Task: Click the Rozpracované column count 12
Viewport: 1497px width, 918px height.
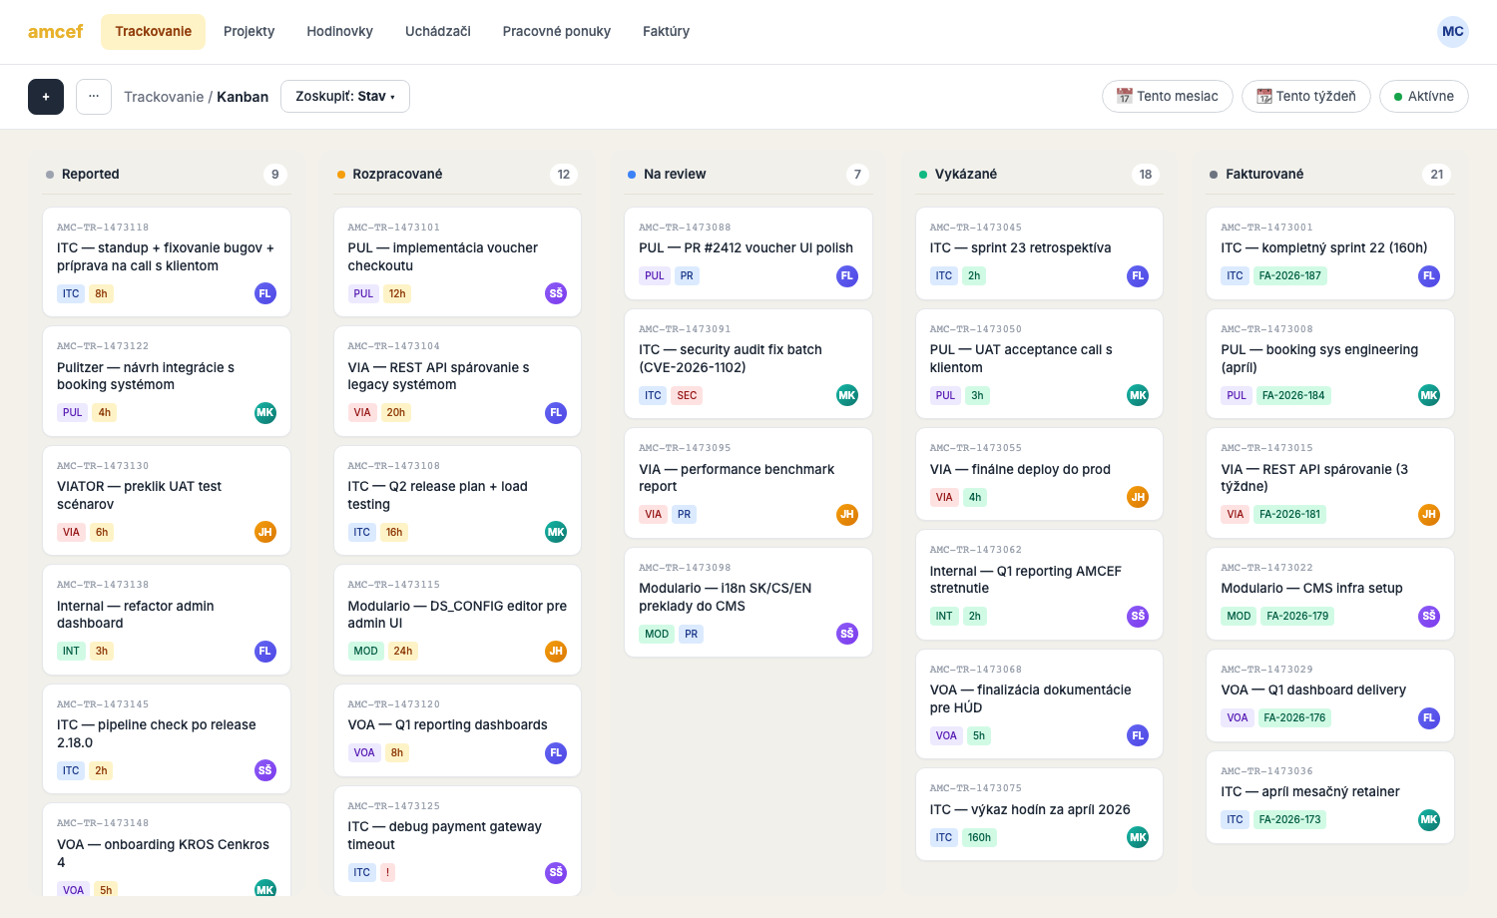Action: click(564, 175)
